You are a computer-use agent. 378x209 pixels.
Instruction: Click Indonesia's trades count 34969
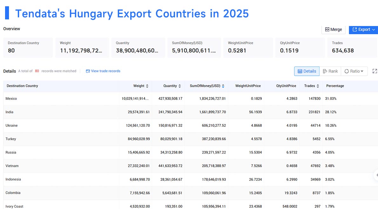pyautogui.click(x=315, y=180)
